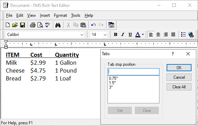Image resolution: width=198 pixels, height=126 pixels.
Task: Cut selection with the scissors icon
Action: pyautogui.click(x=68, y=25)
